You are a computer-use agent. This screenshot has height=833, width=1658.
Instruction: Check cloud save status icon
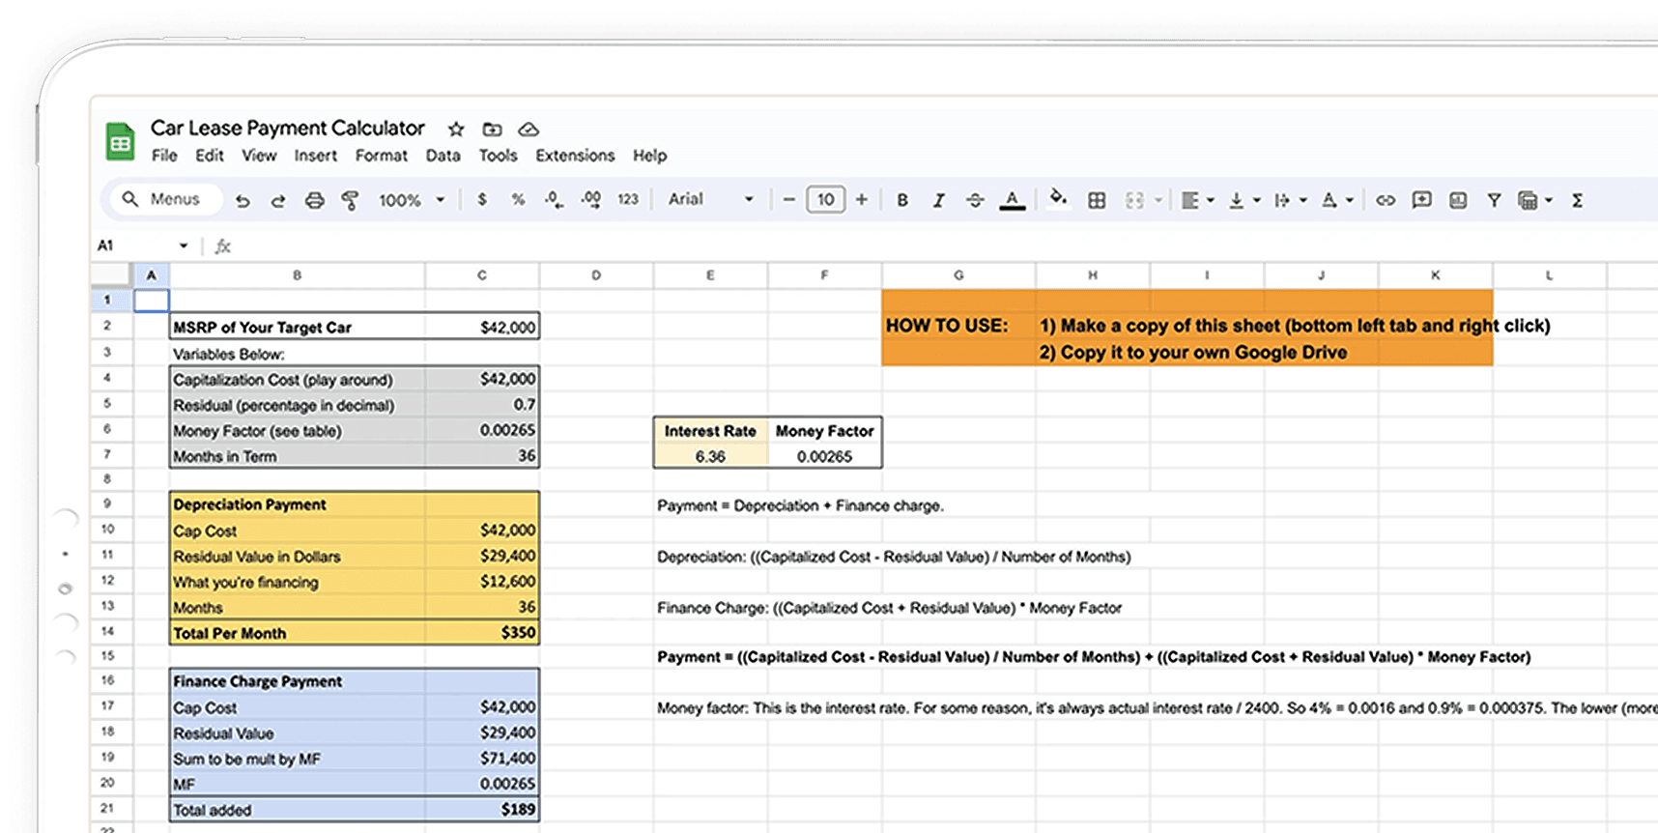coord(529,129)
